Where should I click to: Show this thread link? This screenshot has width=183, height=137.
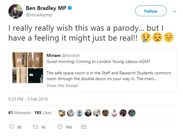point(62,86)
